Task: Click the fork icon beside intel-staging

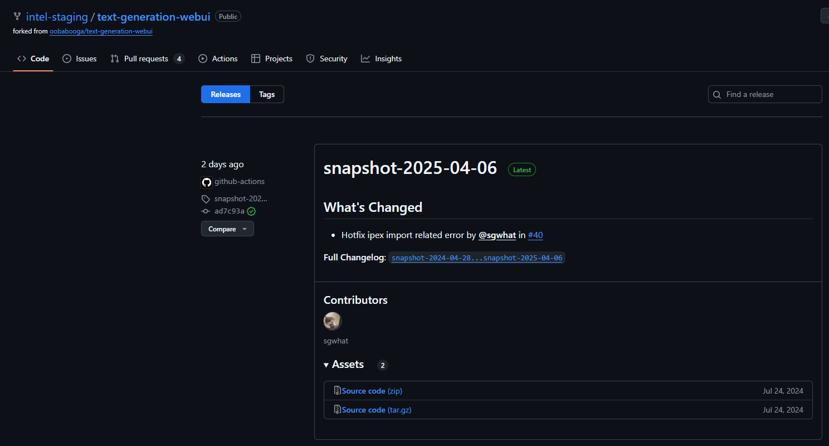Action: coord(17,17)
